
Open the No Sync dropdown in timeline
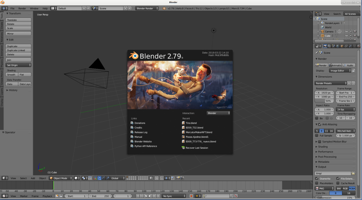point(173,196)
